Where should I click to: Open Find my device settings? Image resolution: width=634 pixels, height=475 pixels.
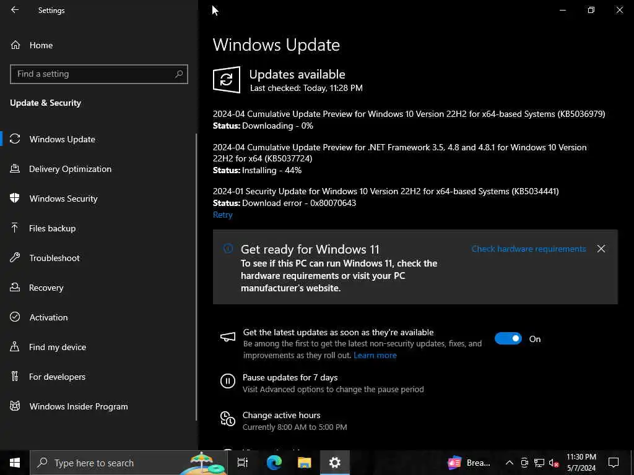(58, 347)
